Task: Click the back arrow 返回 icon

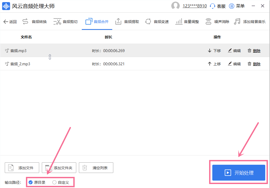Action: pos(6,22)
